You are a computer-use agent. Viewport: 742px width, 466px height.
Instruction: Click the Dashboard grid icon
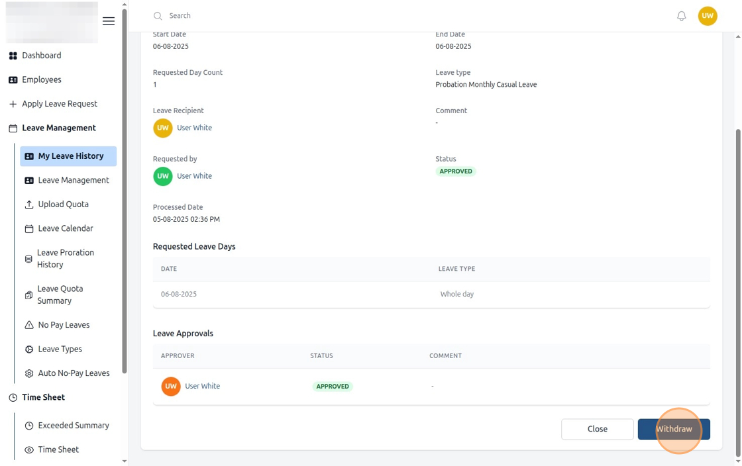[x=13, y=56]
